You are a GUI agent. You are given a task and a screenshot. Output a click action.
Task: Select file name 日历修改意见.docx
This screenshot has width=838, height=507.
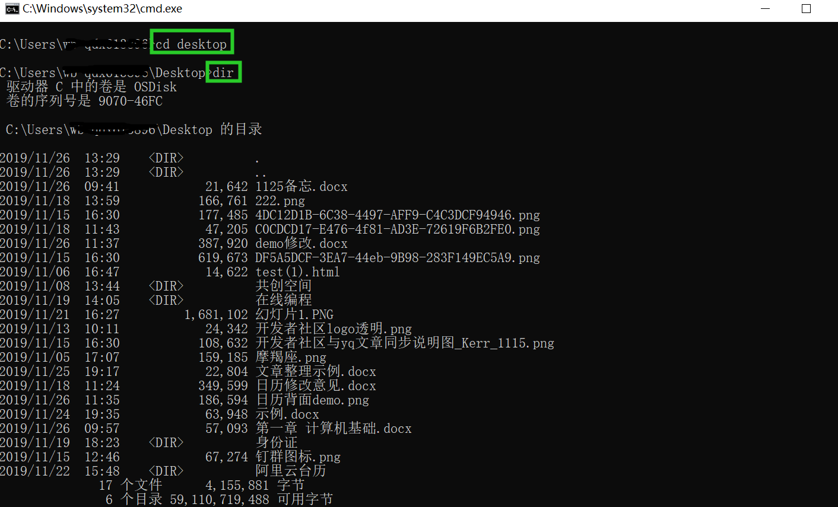[316, 385]
